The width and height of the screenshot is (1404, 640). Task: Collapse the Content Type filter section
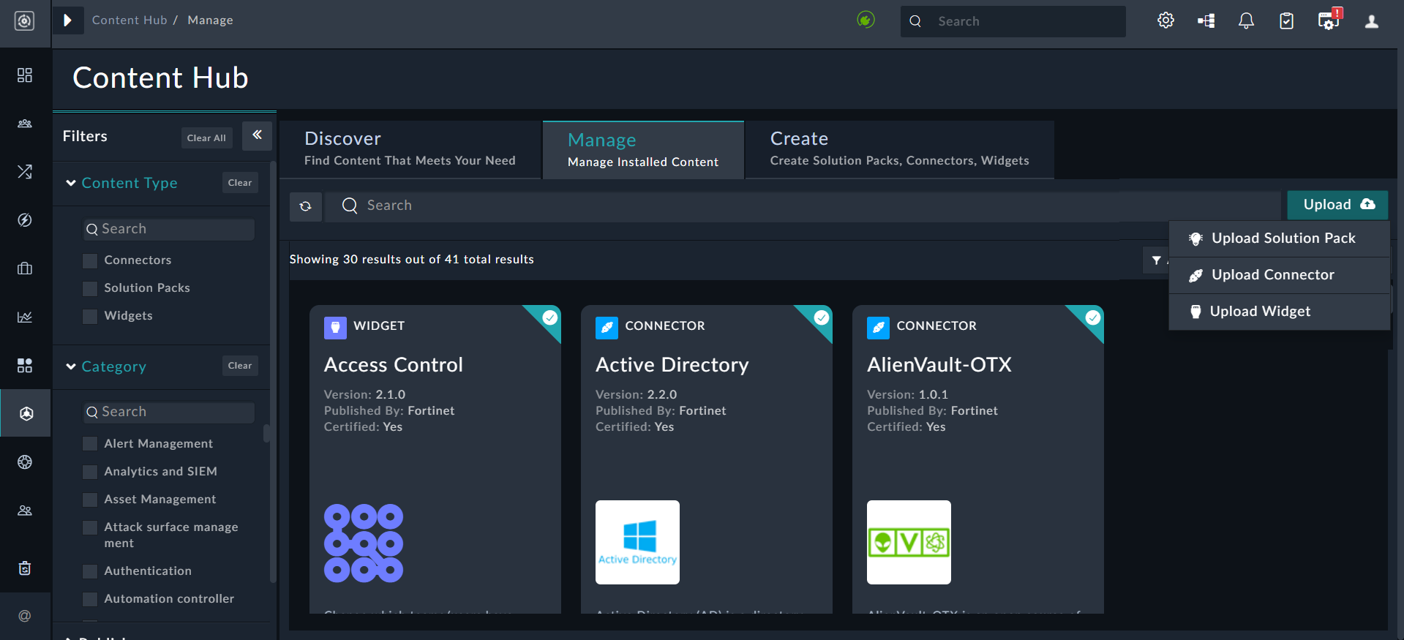pos(71,183)
